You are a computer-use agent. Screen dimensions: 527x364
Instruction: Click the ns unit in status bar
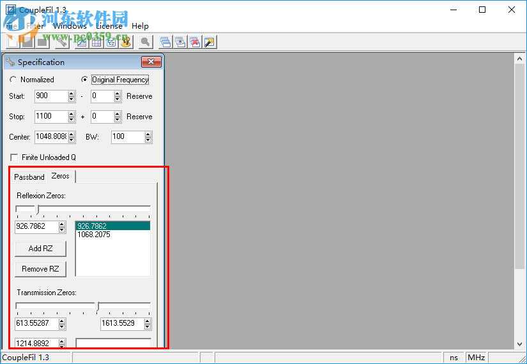pyautogui.click(x=454, y=358)
